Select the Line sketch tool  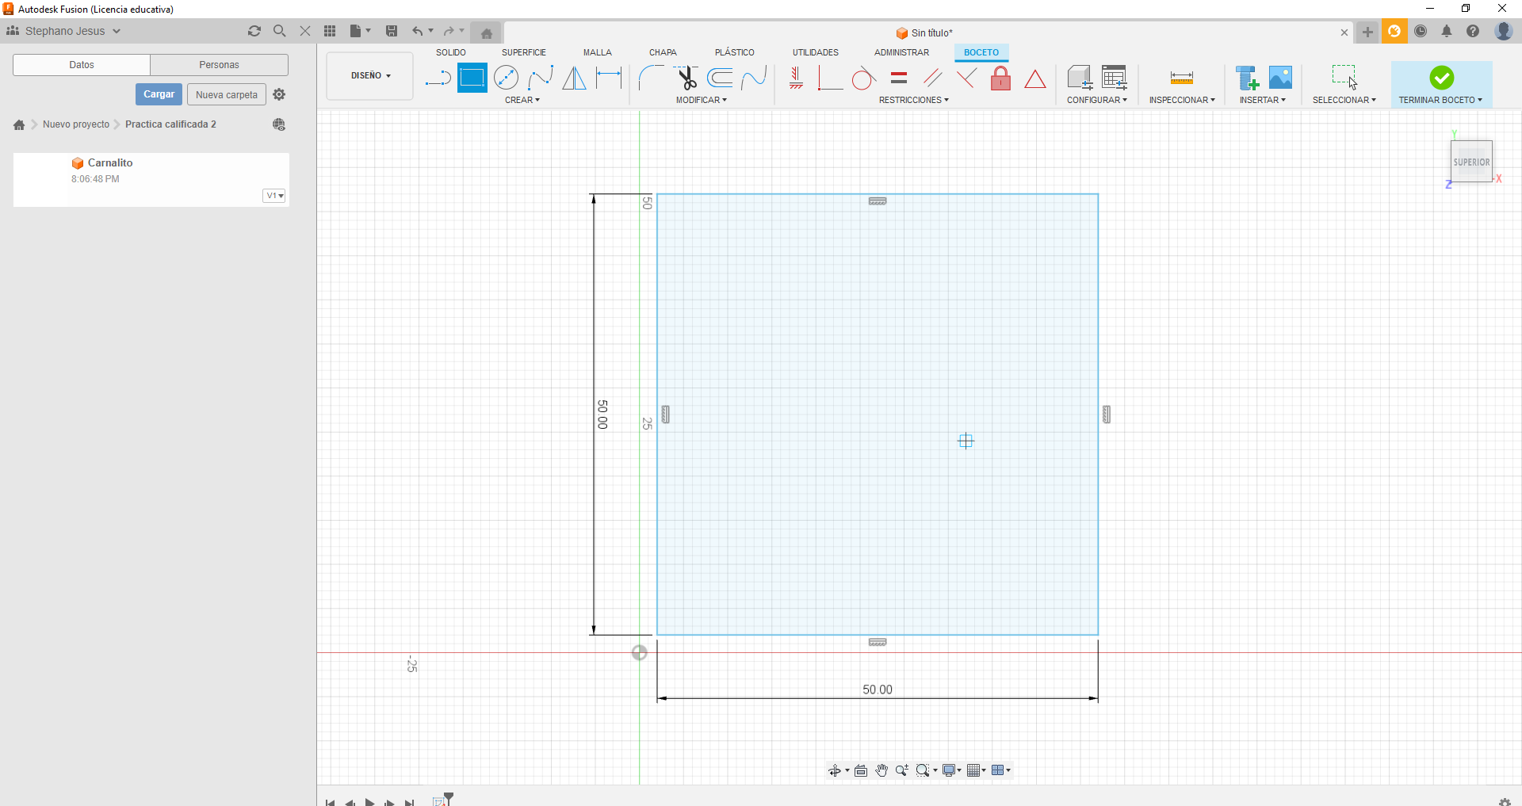pyautogui.click(x=438, y=78)
